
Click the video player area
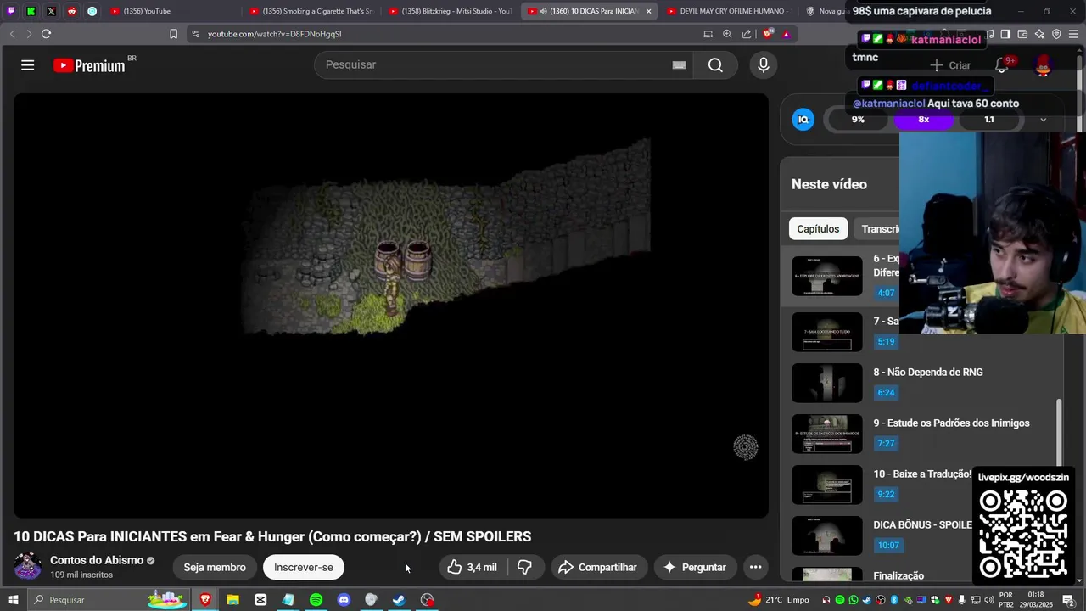click(x=391, y=305)
